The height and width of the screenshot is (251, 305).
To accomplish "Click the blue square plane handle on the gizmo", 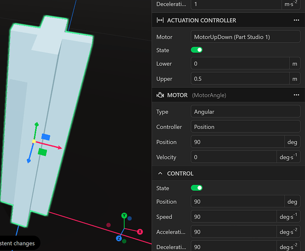I will (45, 137).
